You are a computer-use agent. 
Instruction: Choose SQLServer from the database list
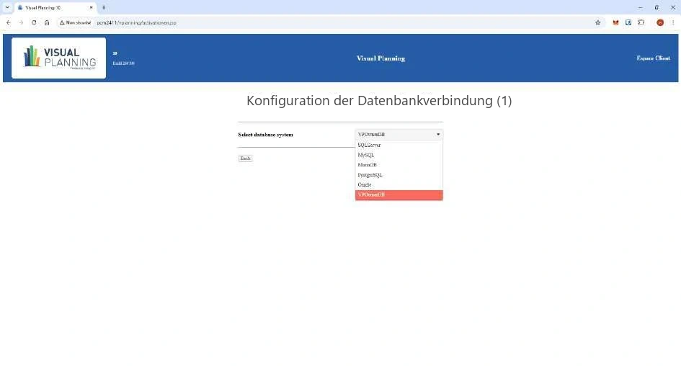pos(399,145)
